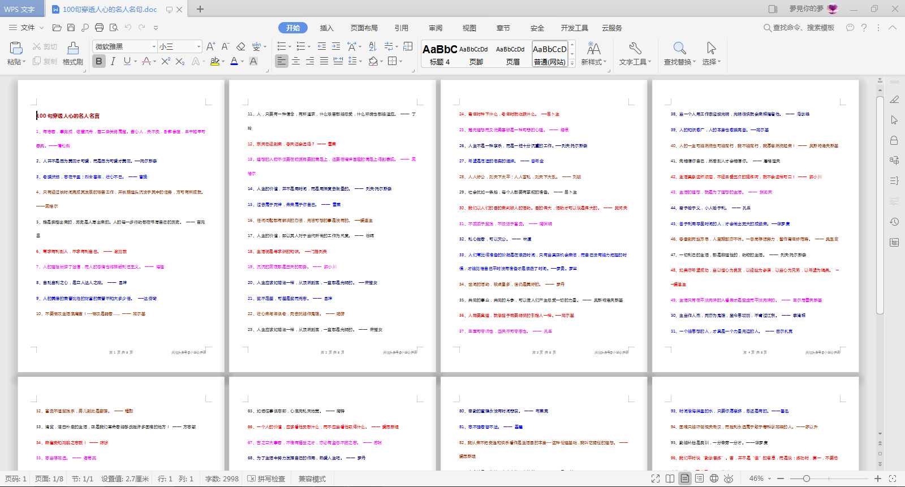Switch to full screen view in status bar

click(656, 479)
